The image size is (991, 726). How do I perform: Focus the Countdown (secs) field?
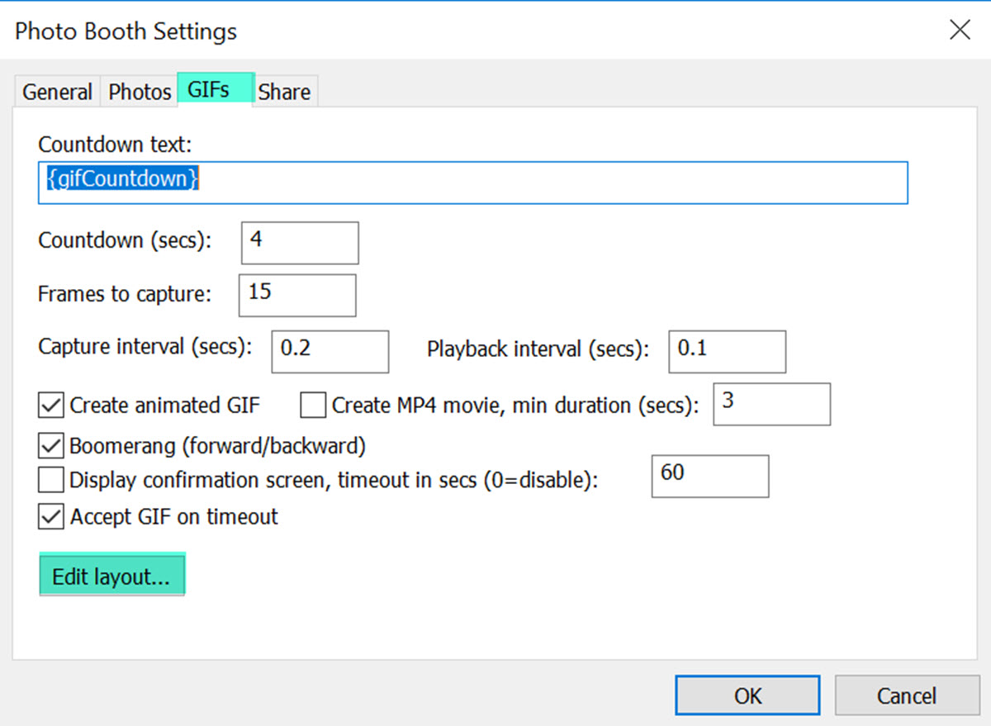tap(300, 243)
